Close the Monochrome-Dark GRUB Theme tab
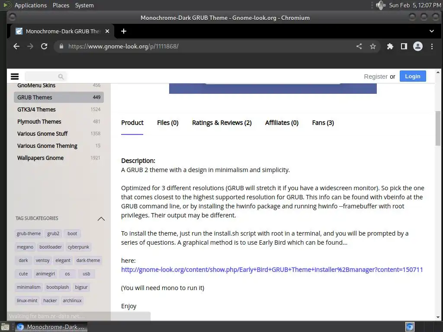 coord(107,31)
